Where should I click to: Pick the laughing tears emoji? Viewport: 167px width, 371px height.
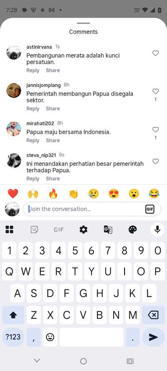(154, 194)
